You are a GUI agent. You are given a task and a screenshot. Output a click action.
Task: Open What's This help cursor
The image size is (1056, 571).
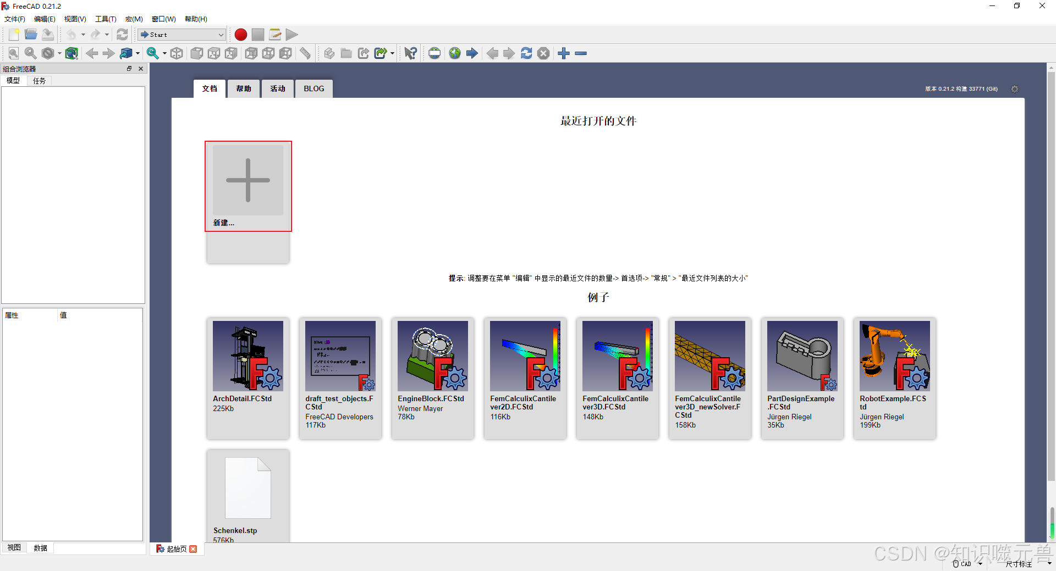tap(410, 53)
